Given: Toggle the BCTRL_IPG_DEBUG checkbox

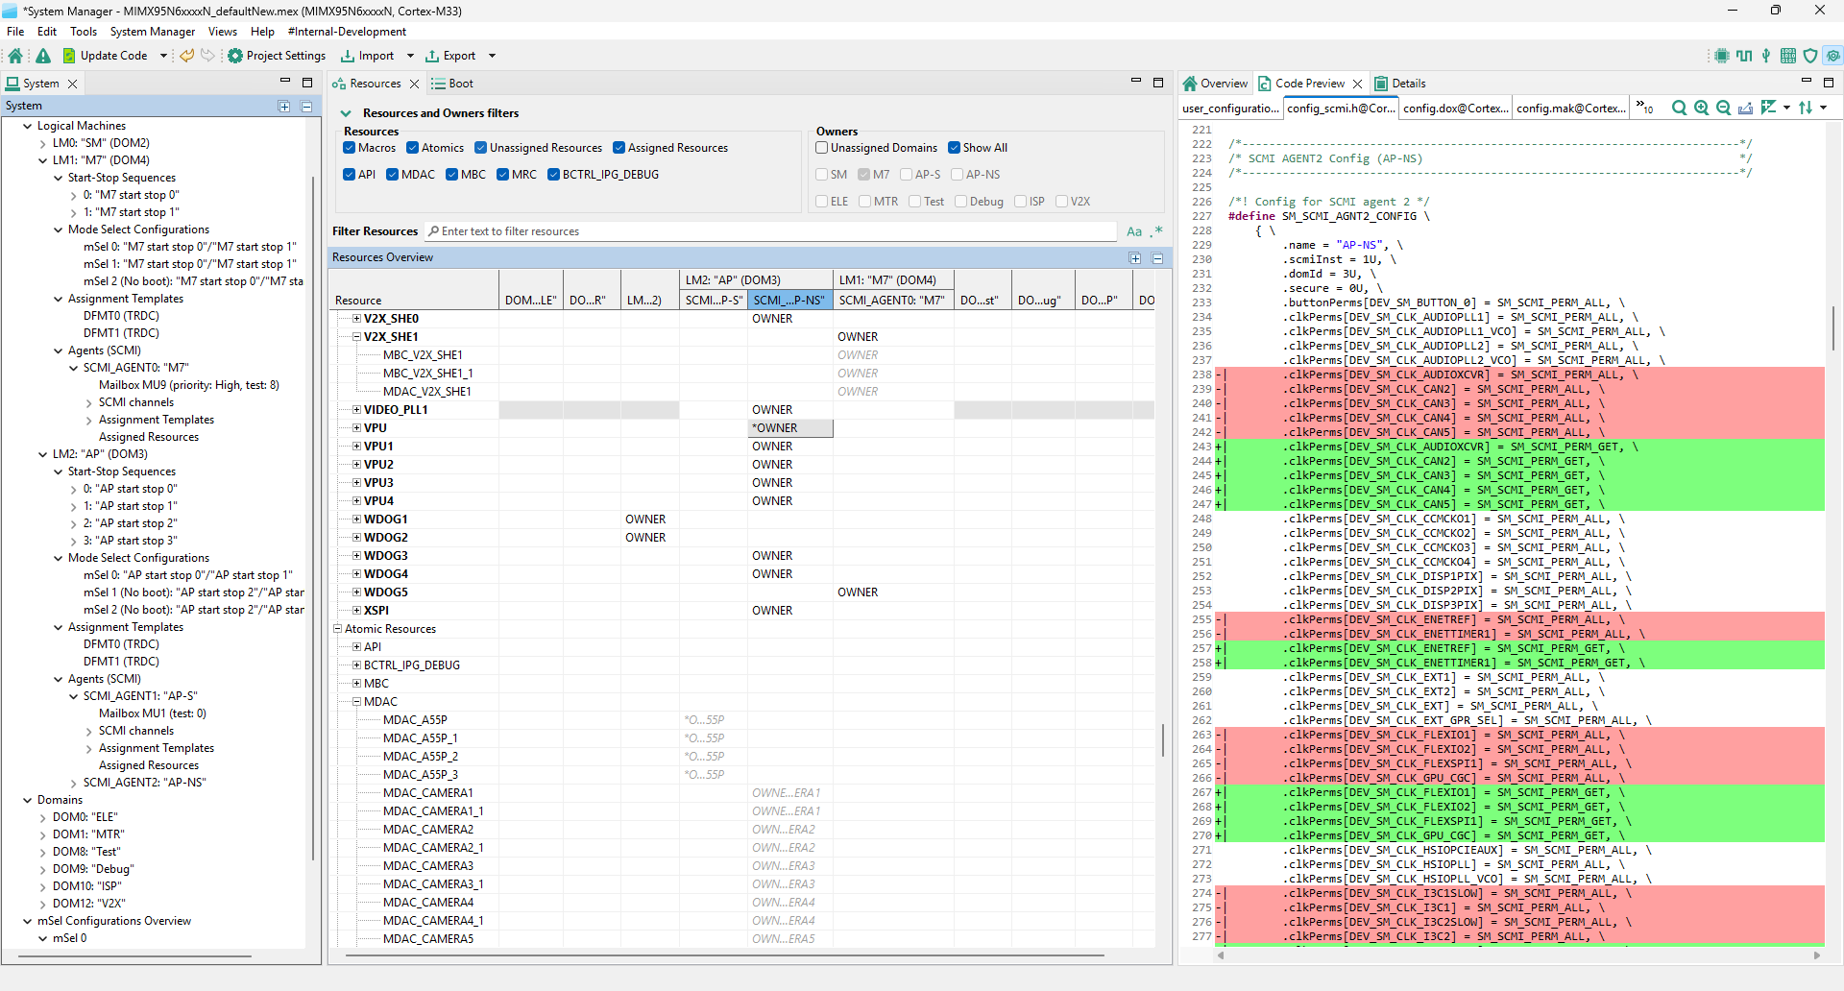Looking at the screenshot, I should tap(553, 175).
